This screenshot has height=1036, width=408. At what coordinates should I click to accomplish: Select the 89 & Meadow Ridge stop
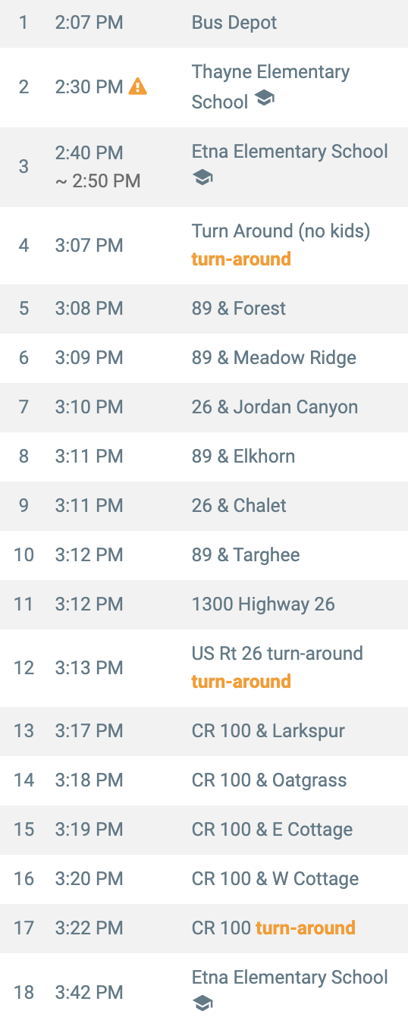pos(204,358)
